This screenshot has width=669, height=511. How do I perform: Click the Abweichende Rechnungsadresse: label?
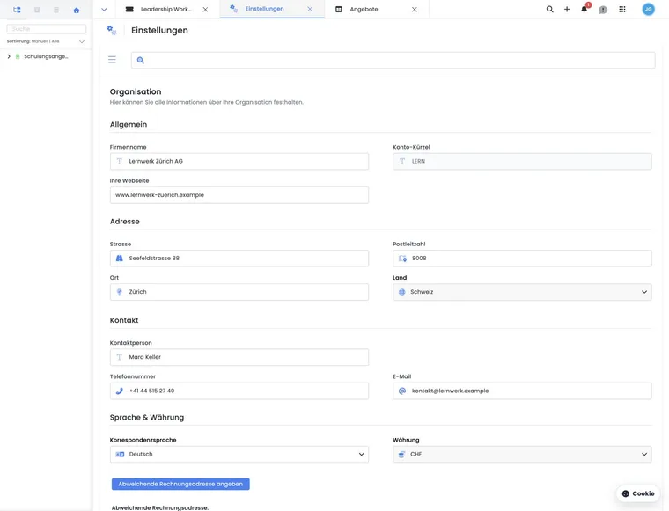[160, 507]
